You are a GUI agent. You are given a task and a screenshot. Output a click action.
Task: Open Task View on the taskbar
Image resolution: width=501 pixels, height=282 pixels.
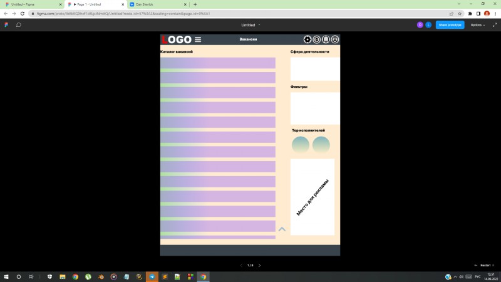[x=31, y=277]
